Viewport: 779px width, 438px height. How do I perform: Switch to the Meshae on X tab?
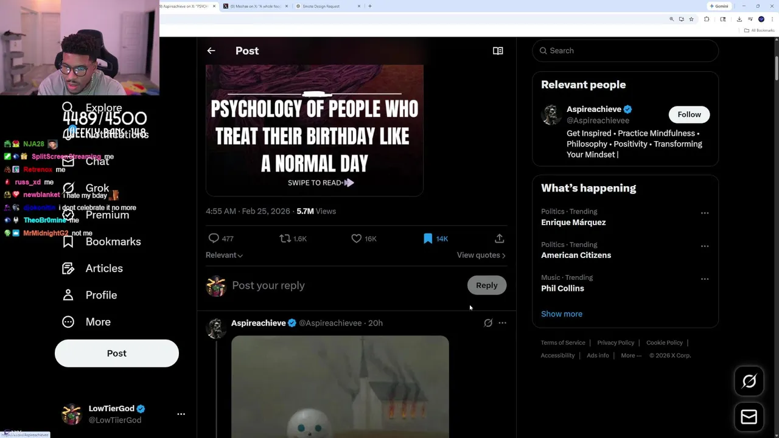(256, 6)
